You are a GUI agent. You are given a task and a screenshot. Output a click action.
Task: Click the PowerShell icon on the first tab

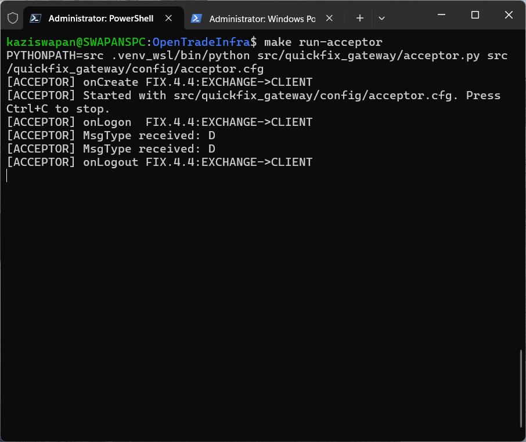point(34,18)
